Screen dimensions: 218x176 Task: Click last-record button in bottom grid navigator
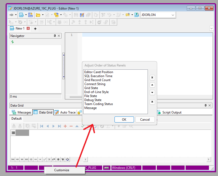[x=27, y=159]
